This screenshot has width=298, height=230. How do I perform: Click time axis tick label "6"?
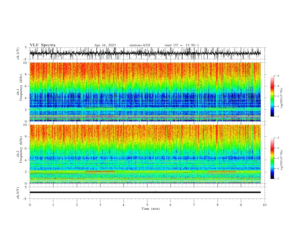tap(170, 205)
